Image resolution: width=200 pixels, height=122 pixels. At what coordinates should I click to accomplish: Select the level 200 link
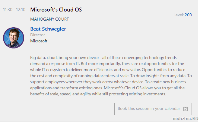pyautogui.click(x=188, y=15)
